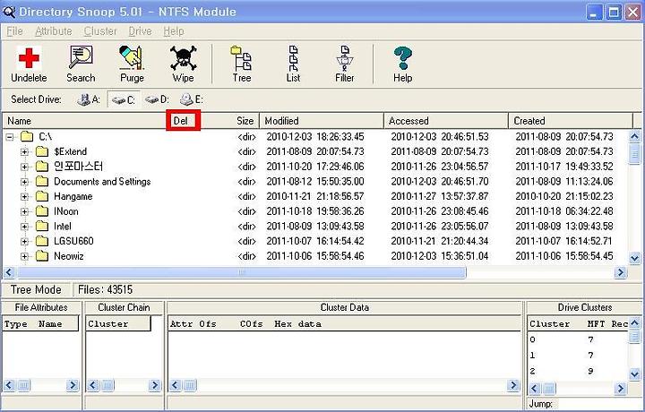Select drive E:
Screen dimensions: 645x412
(192, 99)
